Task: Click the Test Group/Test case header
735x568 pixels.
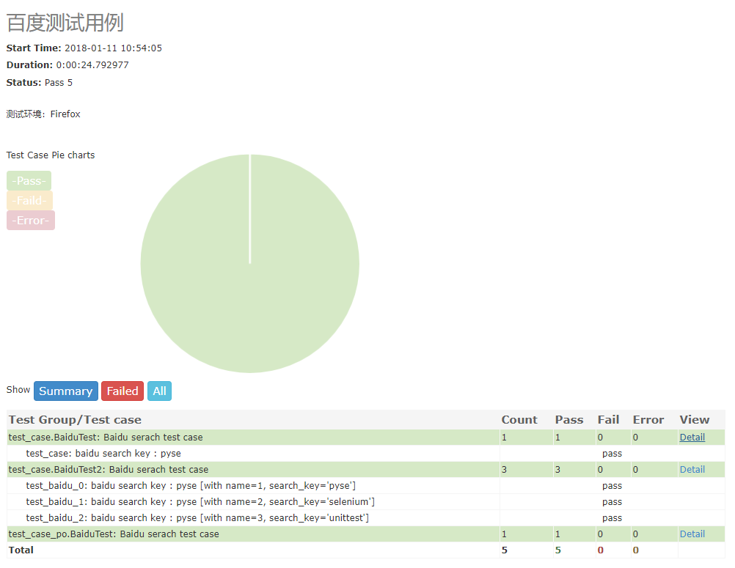Action: click(x=75, y=419)
